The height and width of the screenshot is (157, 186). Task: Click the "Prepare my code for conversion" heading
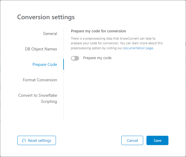coord(98,31)
